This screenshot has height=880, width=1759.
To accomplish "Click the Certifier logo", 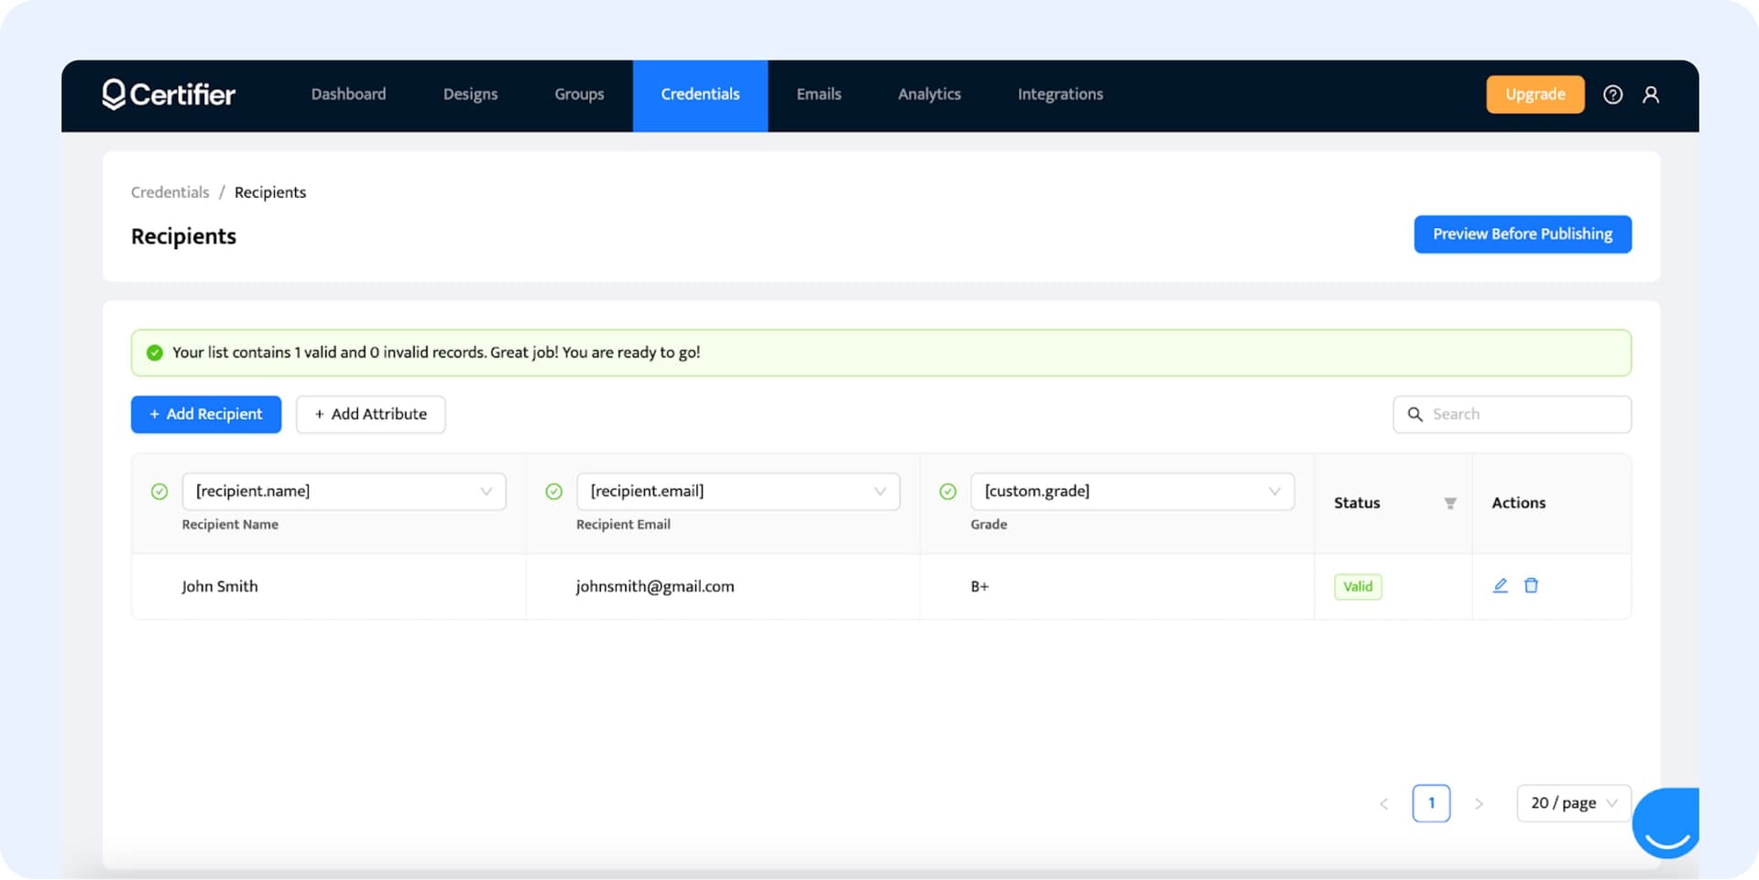I will pos(169,94).
